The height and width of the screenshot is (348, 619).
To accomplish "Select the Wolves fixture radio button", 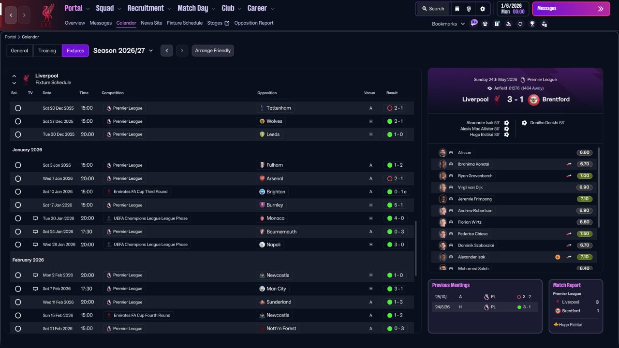I will tap(18, 121).
